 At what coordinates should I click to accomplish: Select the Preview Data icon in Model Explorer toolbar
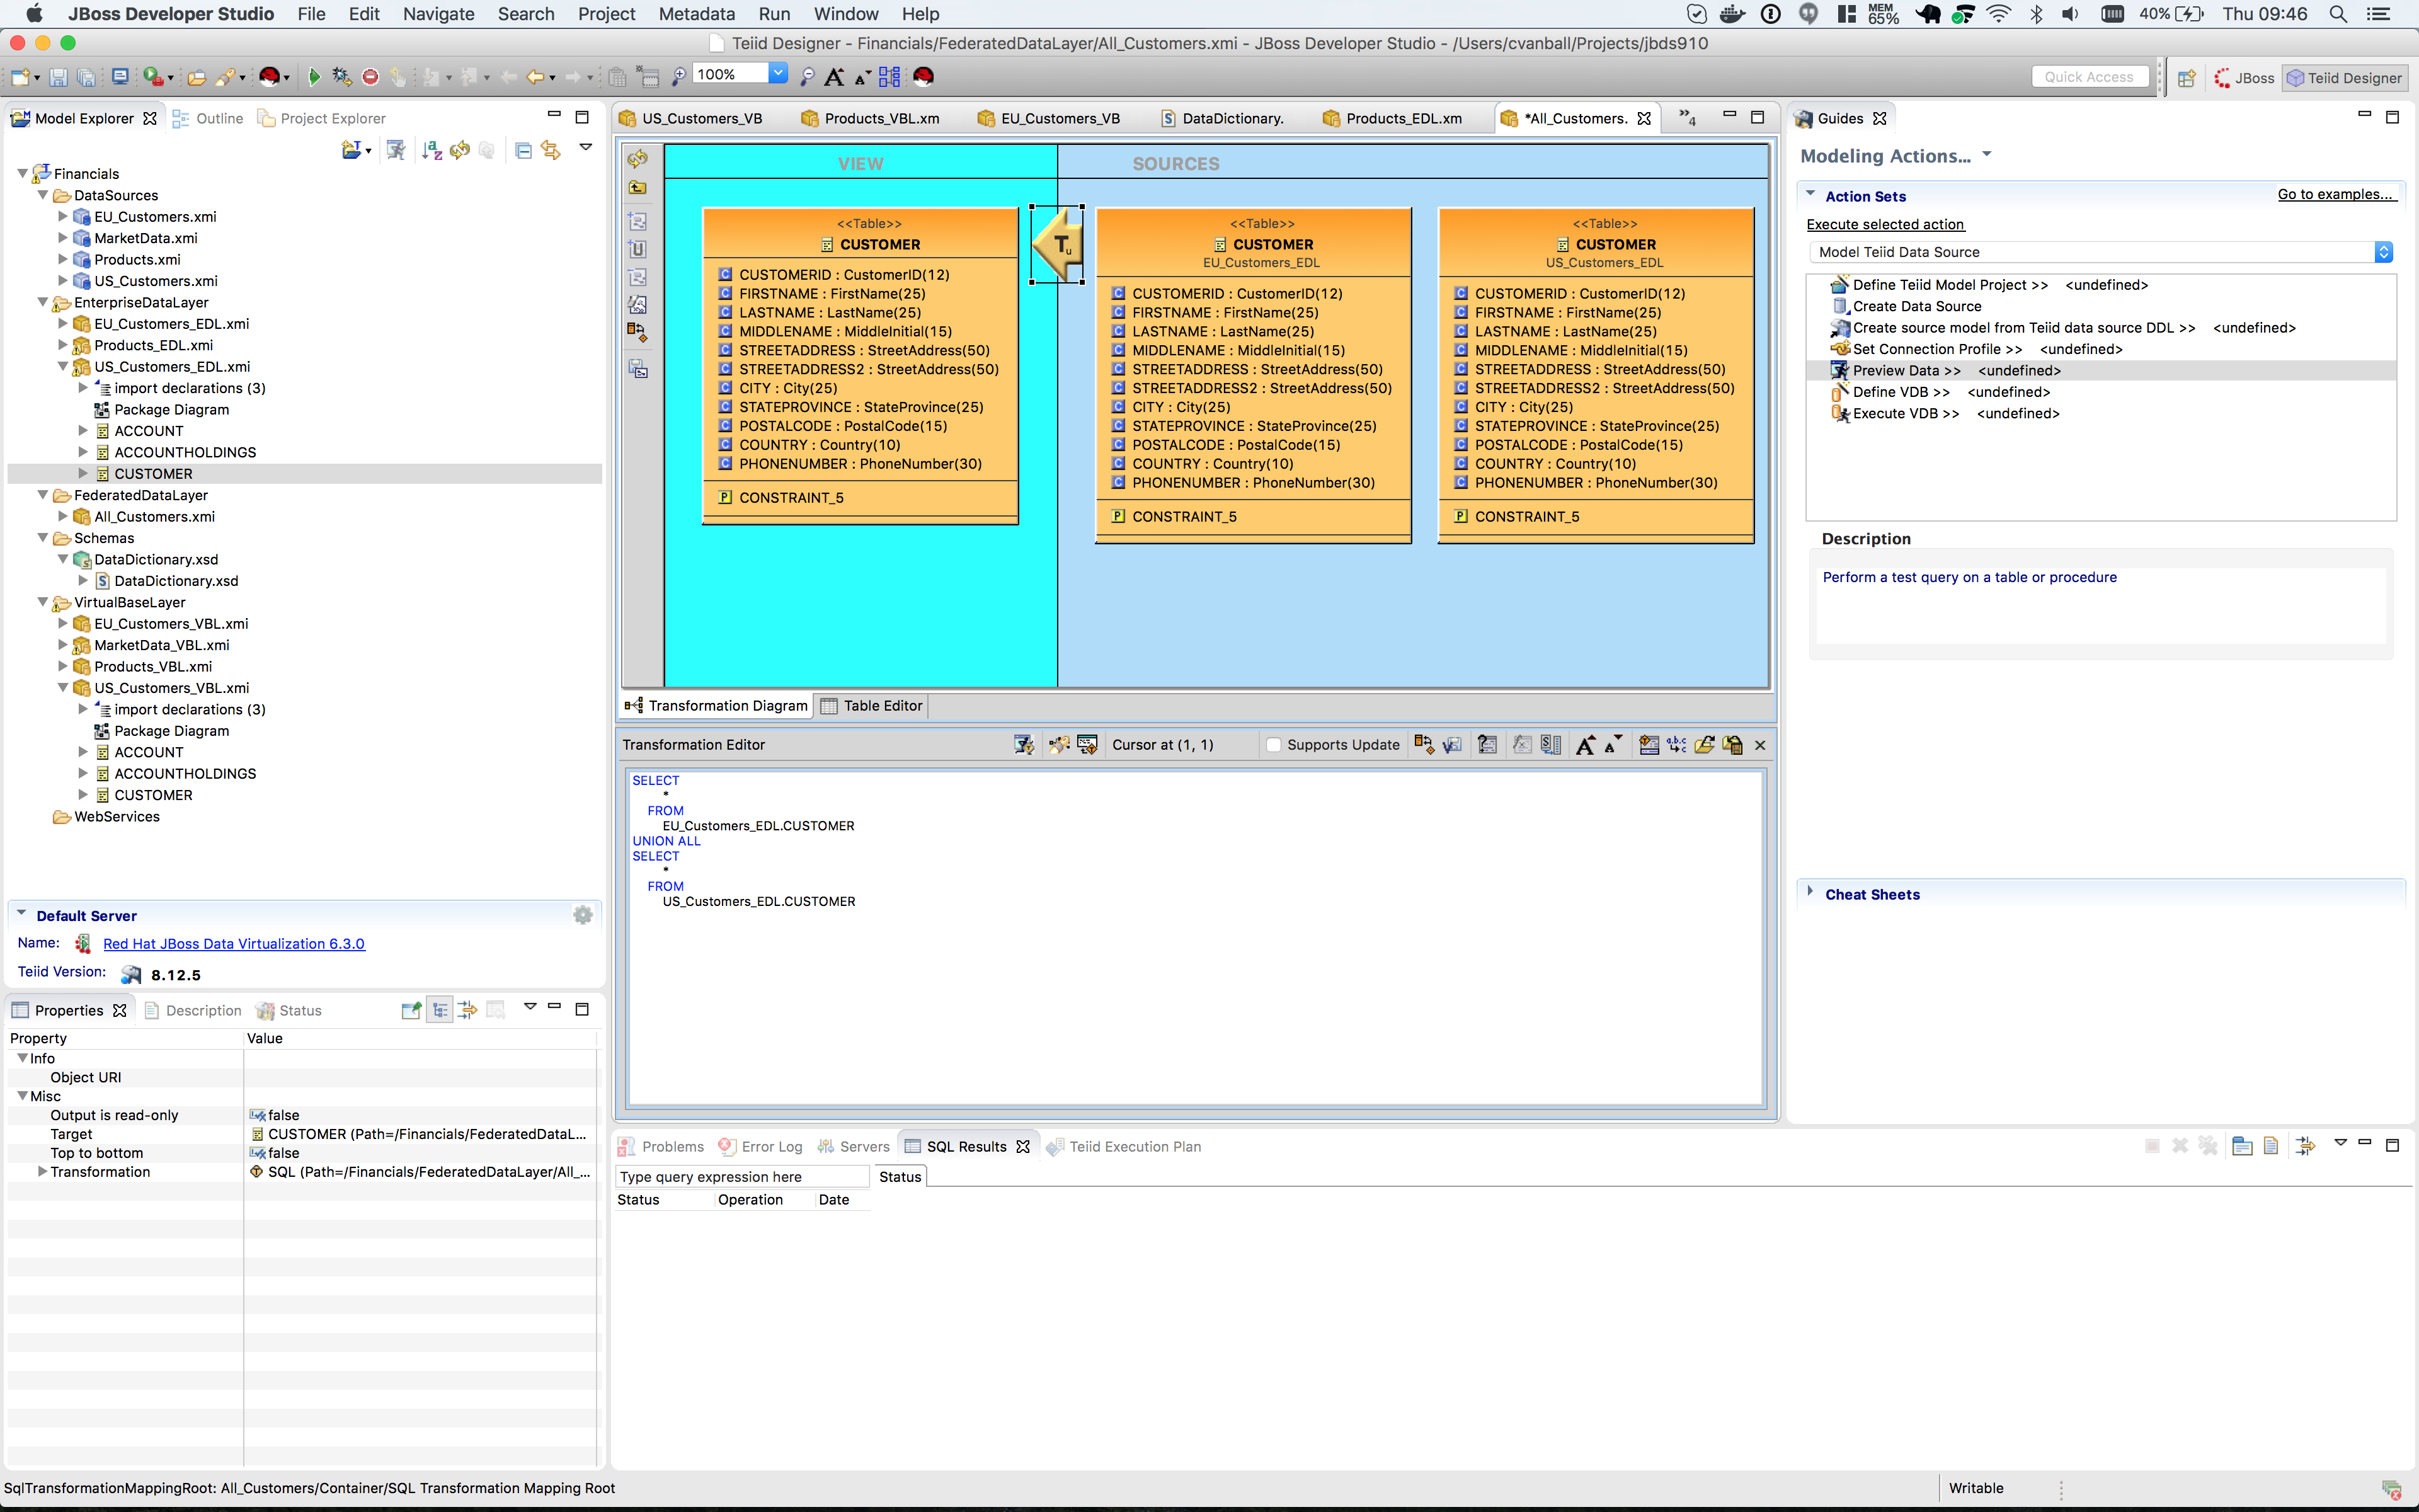pos(396,150)
